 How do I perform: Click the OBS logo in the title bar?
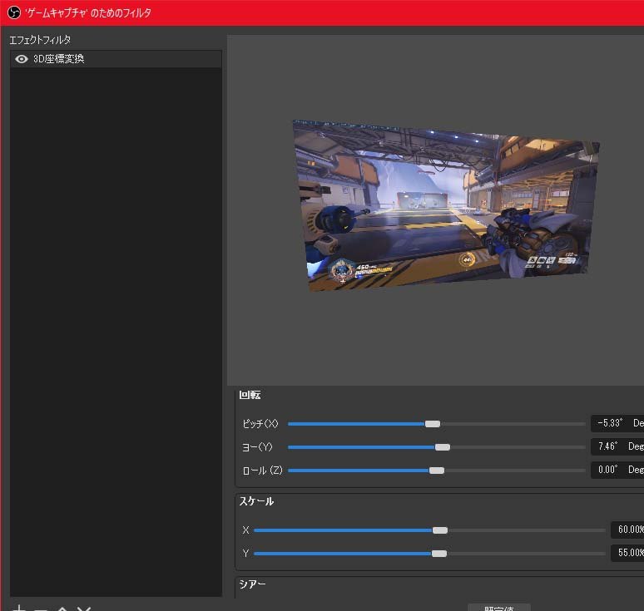click(x=13, y=12)
